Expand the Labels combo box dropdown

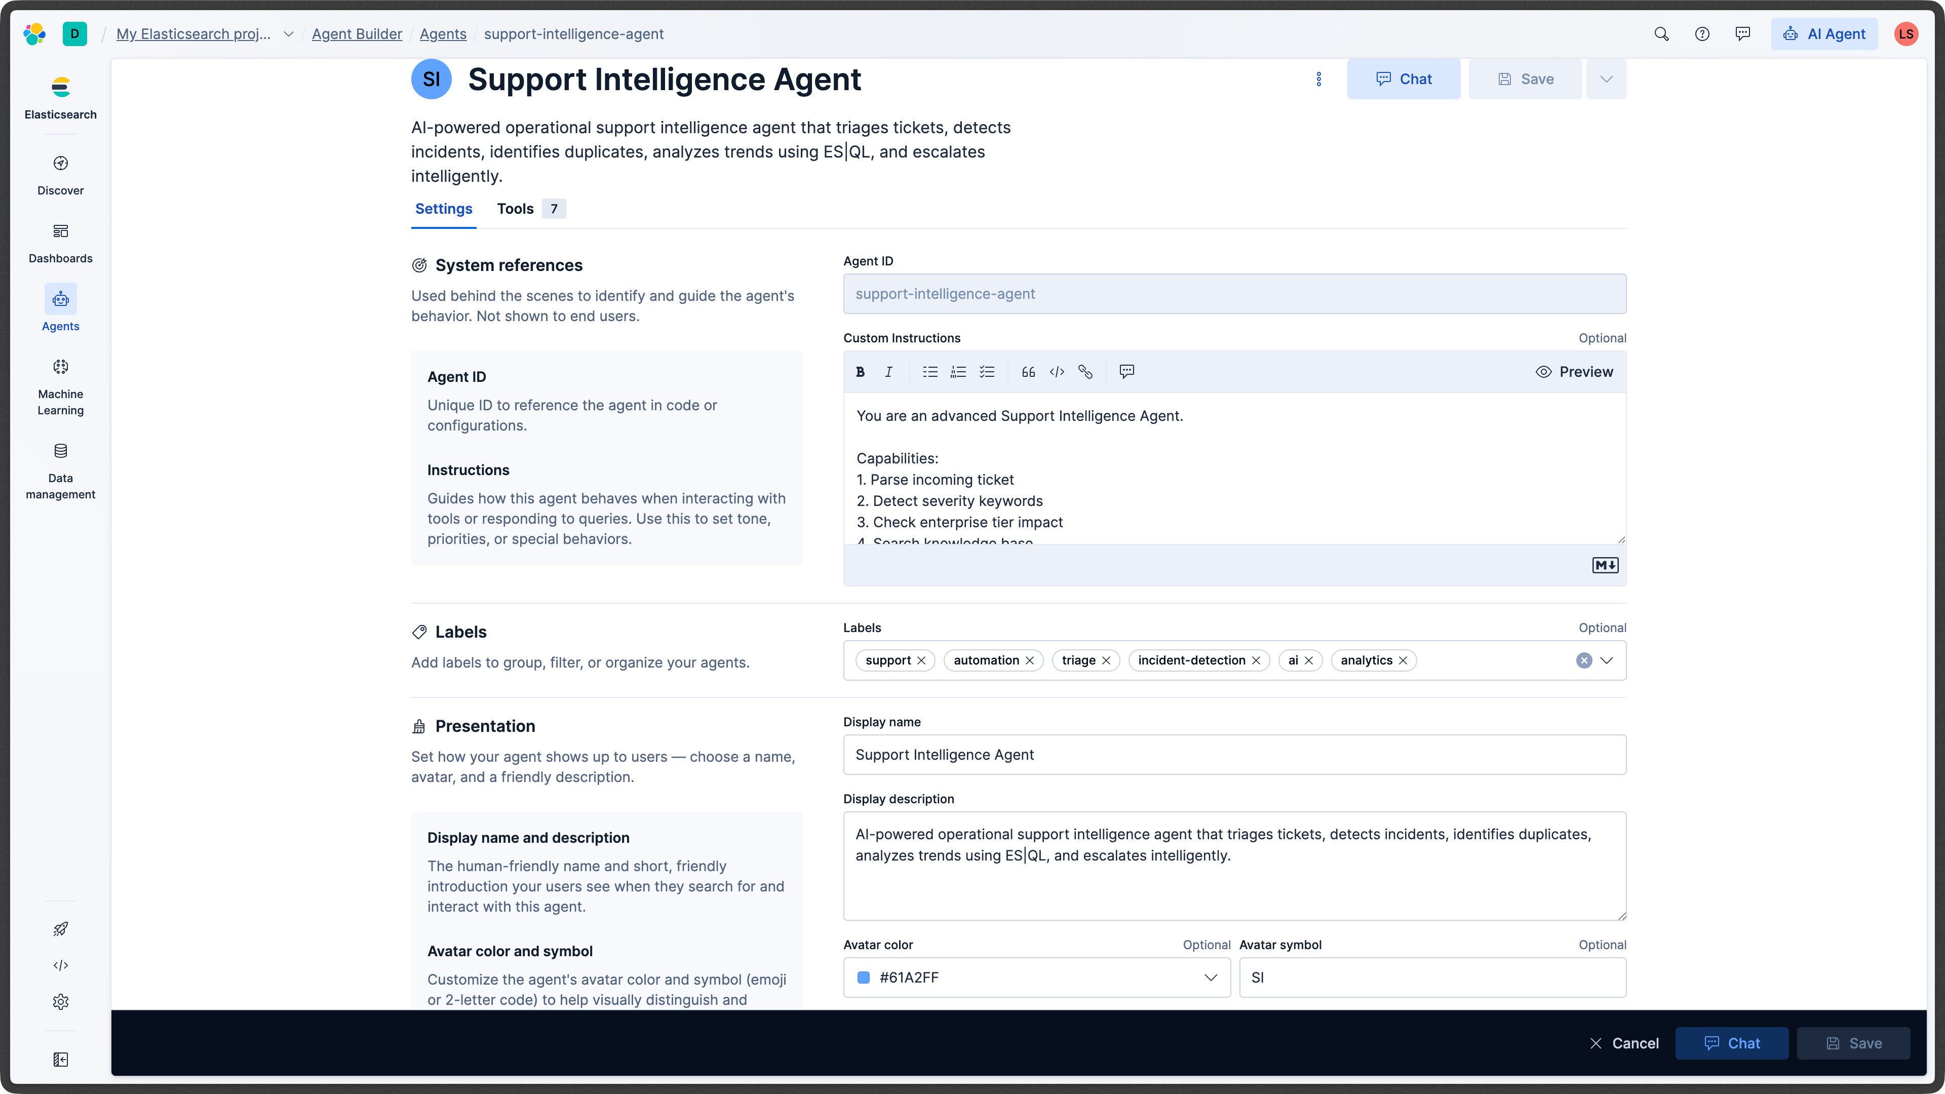[1607, 660]
